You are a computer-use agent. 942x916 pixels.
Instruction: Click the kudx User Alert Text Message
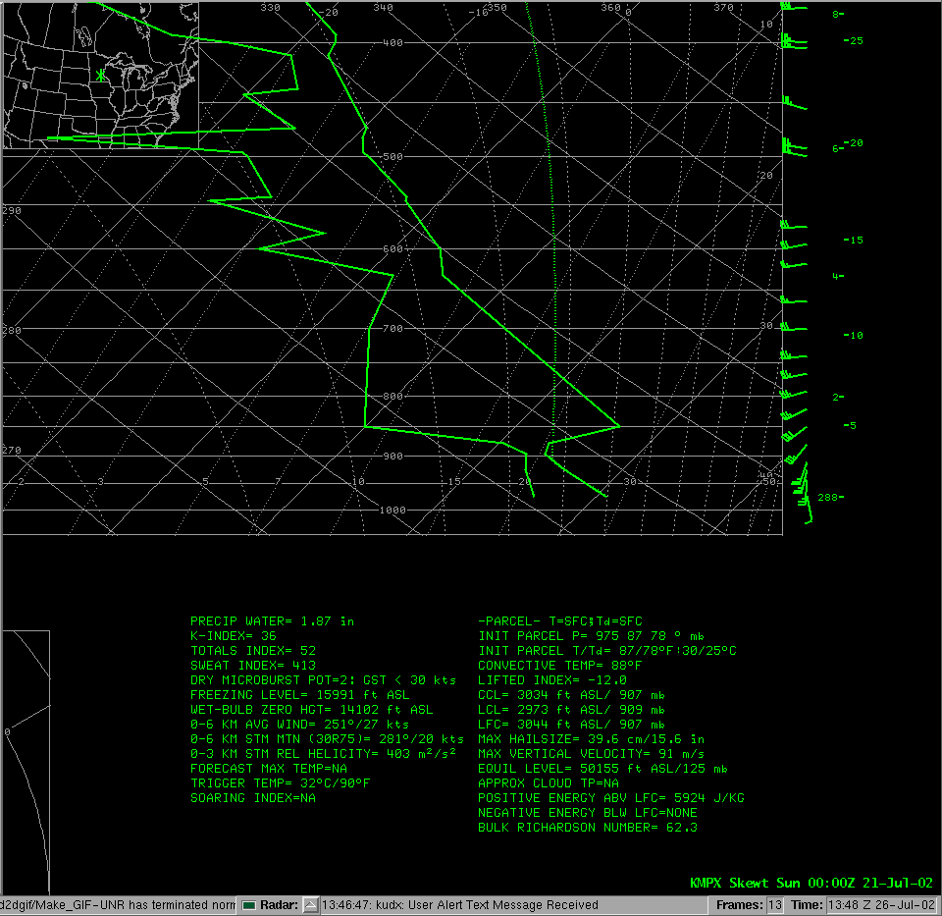click(460, 905)
